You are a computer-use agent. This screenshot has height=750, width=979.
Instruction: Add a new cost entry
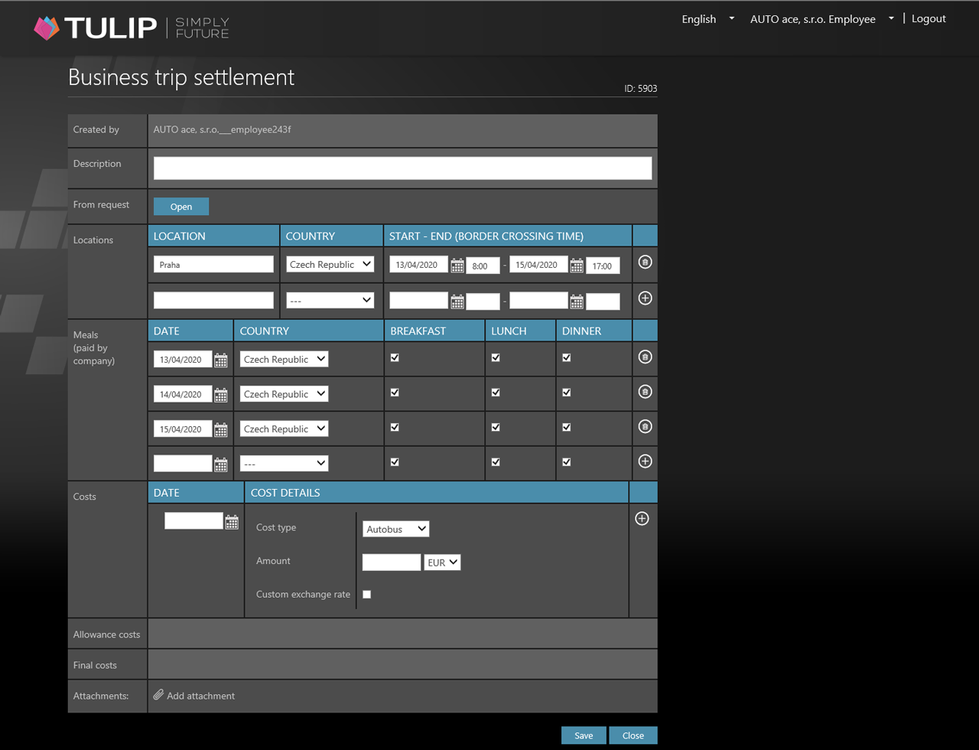coord(642,518)
